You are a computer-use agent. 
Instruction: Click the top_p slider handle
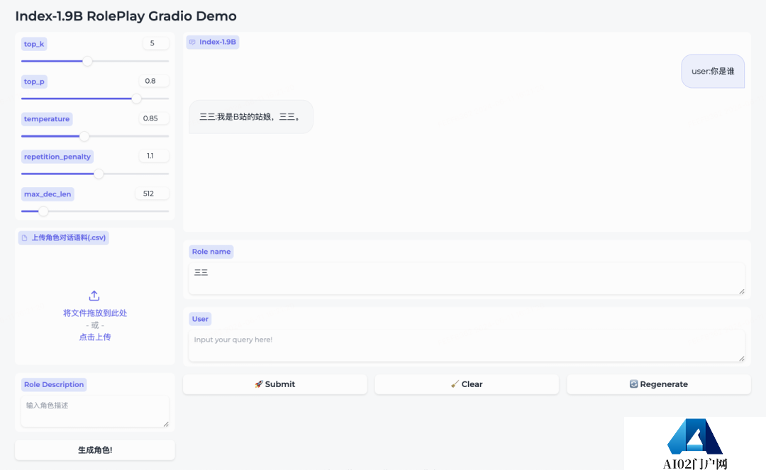[136, 99]
